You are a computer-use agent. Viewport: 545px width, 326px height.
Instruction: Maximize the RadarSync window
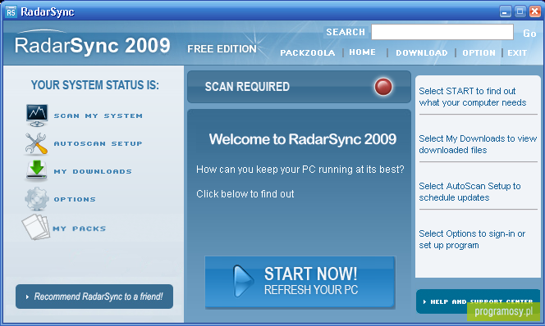point(520,11)
